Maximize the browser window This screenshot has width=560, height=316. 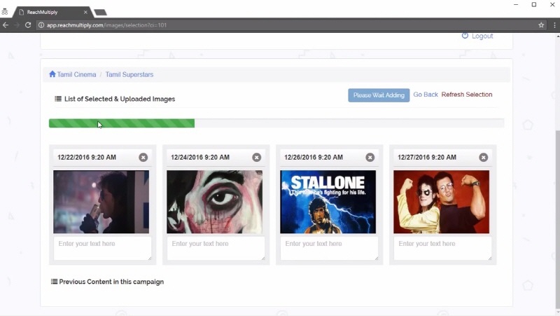534,5
